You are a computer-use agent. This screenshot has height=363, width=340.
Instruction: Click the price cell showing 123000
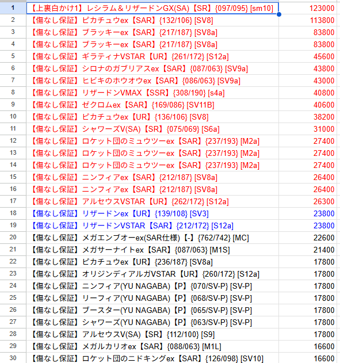(308, 8)
